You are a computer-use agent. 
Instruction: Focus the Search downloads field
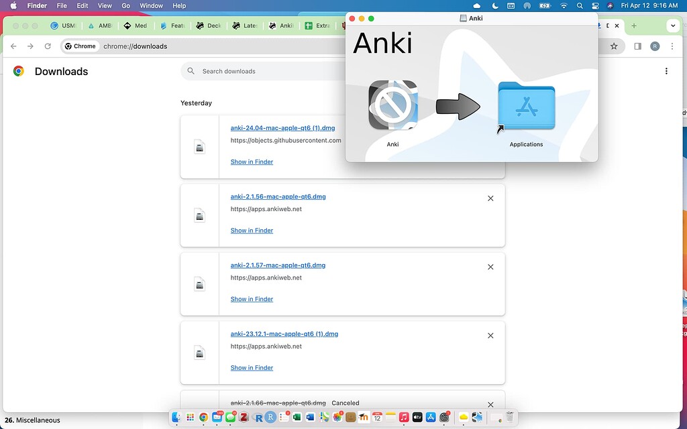tap(263, 71)
